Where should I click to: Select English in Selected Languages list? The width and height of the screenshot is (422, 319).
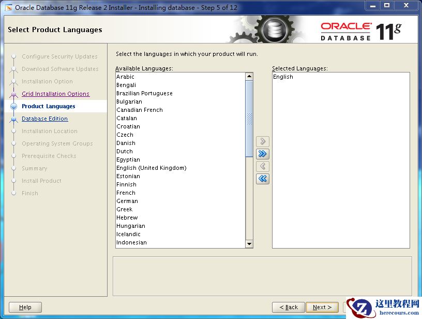coord(341,77)
